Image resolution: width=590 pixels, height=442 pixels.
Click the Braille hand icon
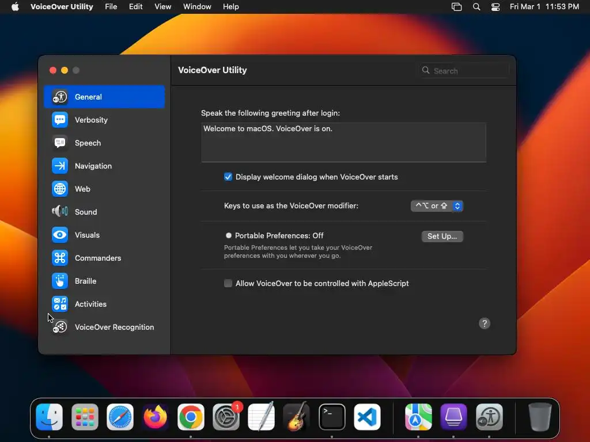[60, 281]
